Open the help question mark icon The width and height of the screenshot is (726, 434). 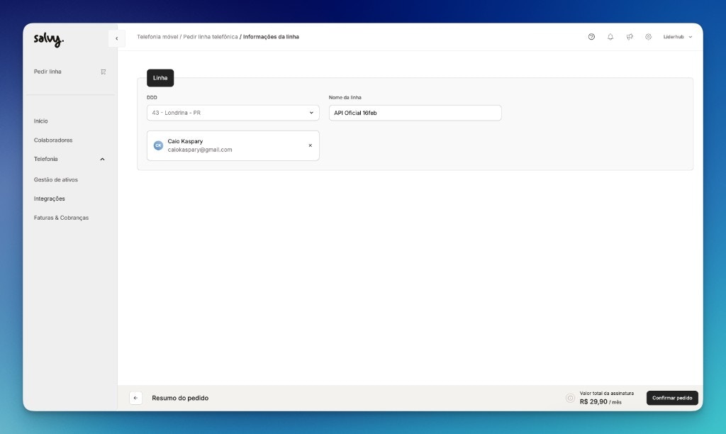click(591, 37)
